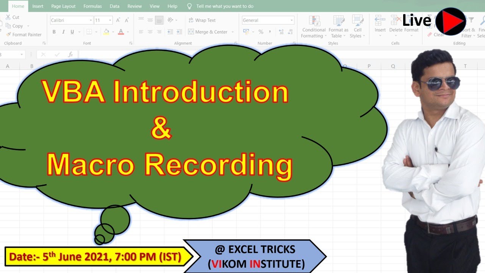
Task: Select column A header
Action: [x=8, y=66]
